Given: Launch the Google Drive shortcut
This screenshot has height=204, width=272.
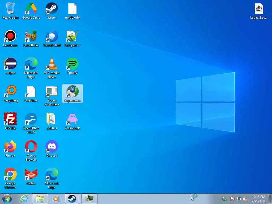Looking at the screenshot, I should point(31,11).
